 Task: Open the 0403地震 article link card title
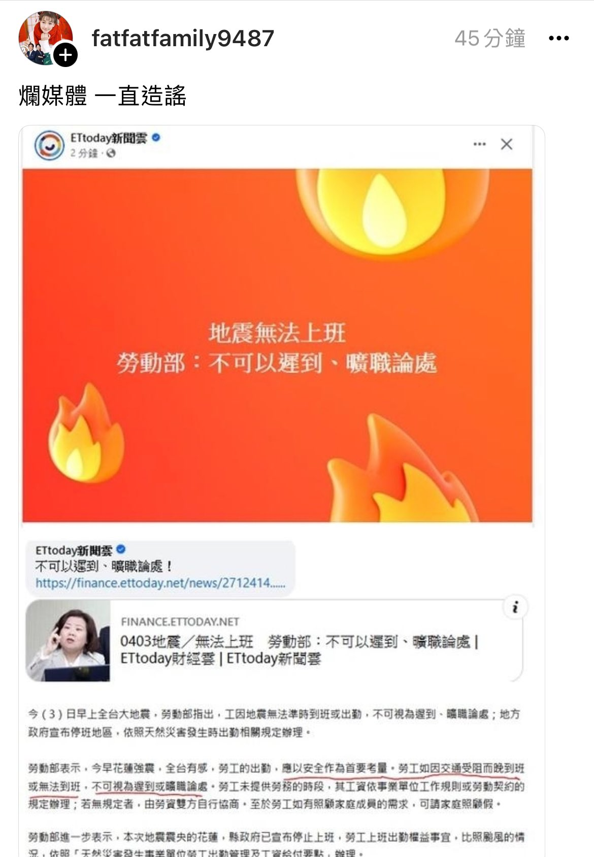pos(300,650)
